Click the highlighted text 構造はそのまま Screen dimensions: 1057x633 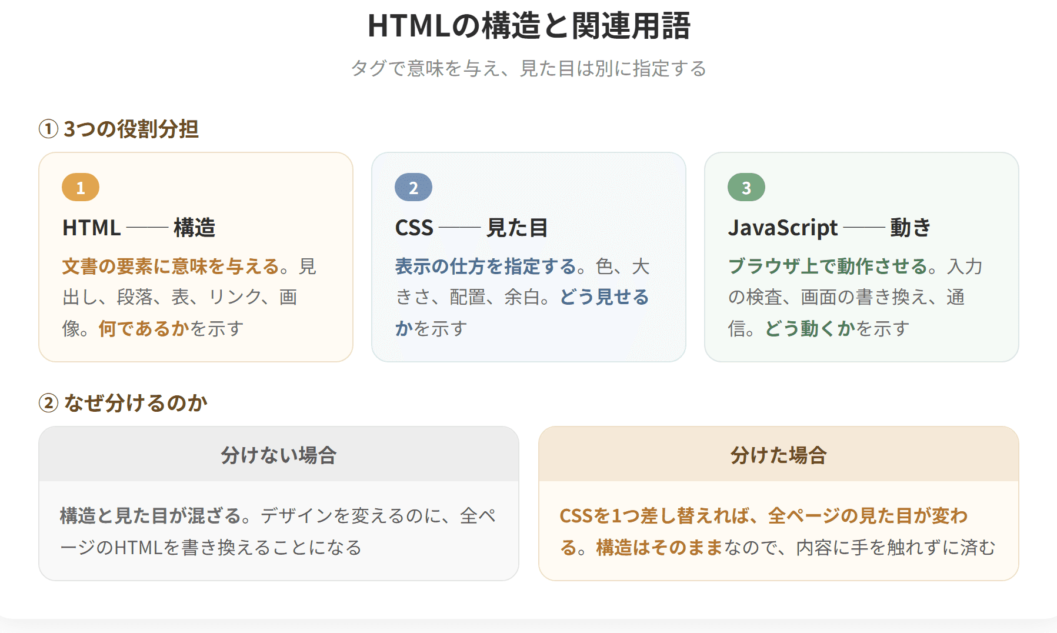pyautogui.click(x=659, y=548)
